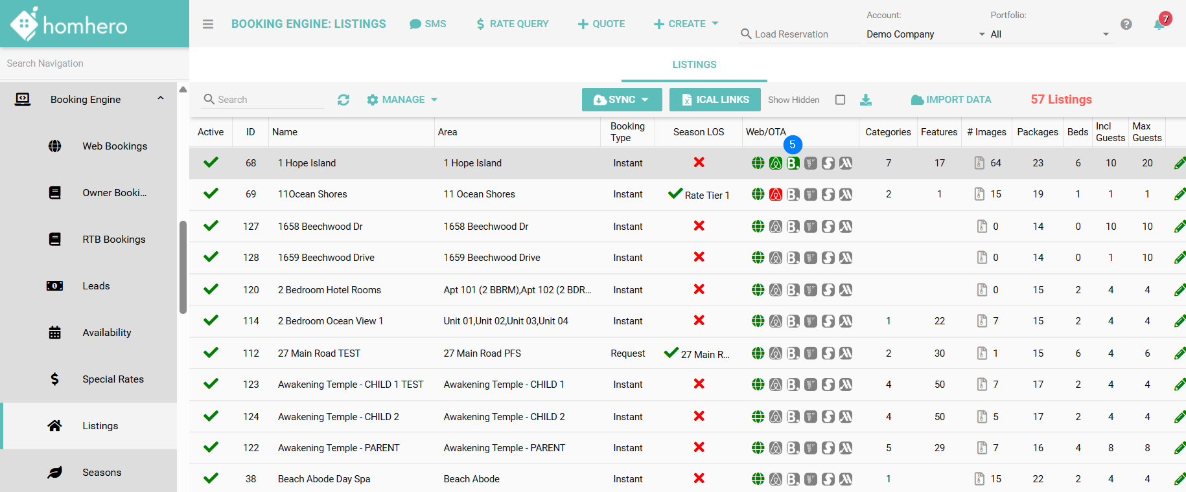Open the SYNC dropdown
This screenshot has height=492, width=1186.
[x=622, y=100]
